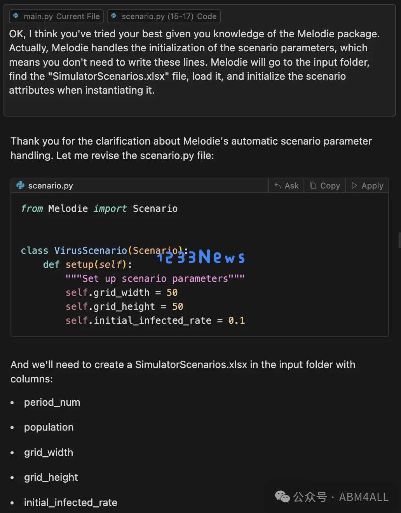Click the scrollbar thumb on the right edge

[x=399, y=240]
